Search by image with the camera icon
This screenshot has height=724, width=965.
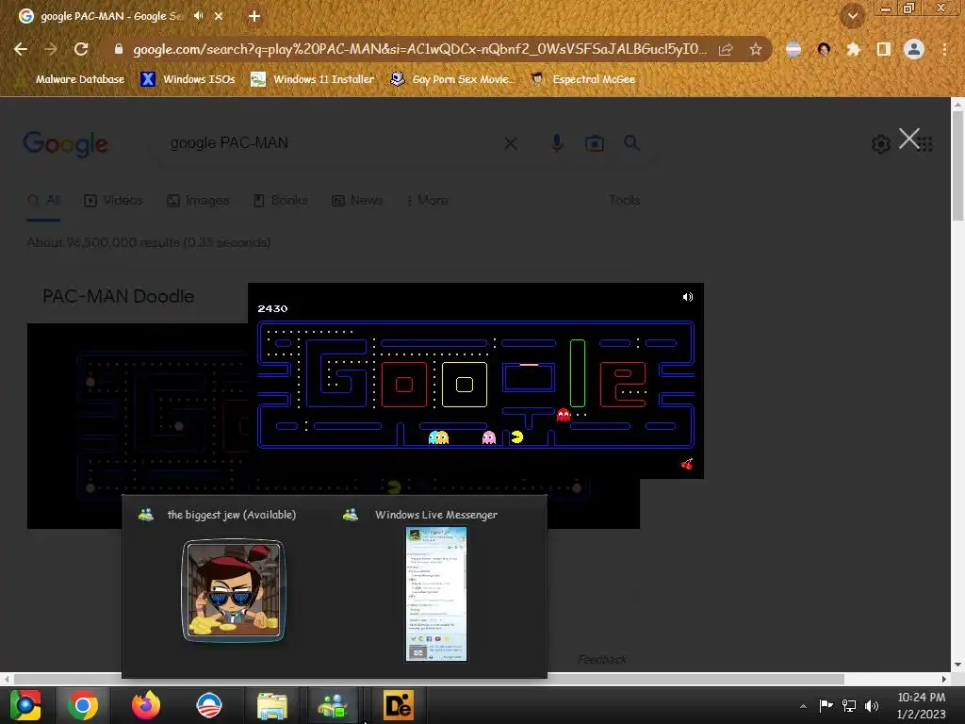coord(594,143)
